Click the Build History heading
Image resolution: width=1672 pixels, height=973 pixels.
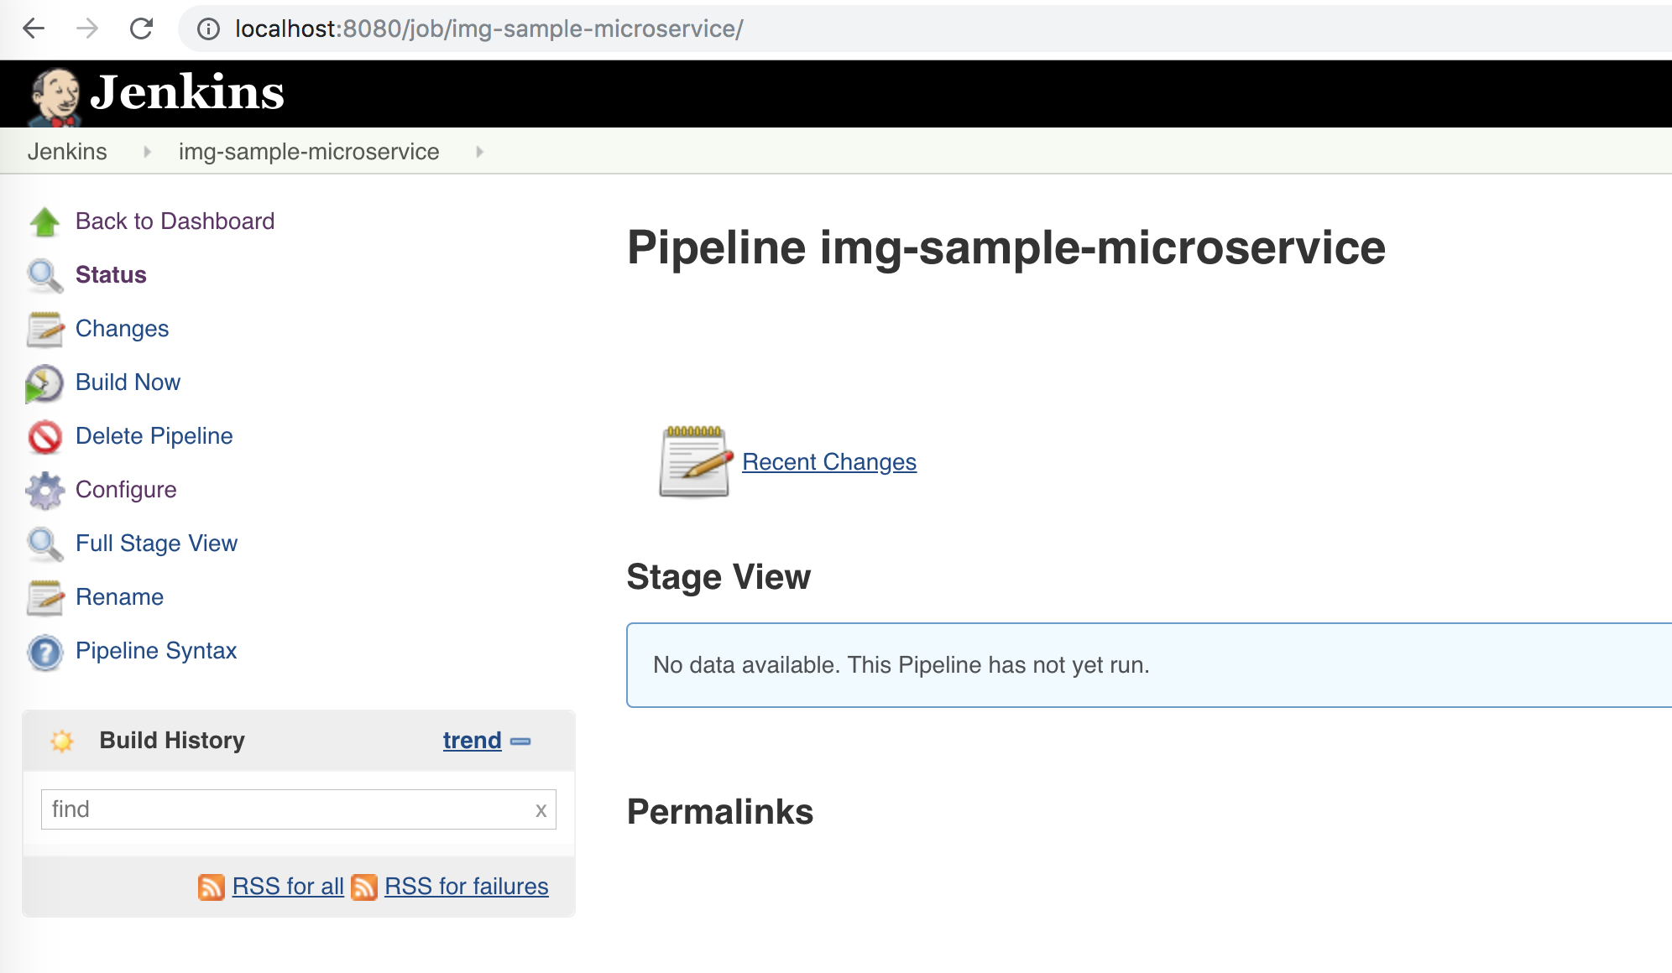tap(172, 741)
